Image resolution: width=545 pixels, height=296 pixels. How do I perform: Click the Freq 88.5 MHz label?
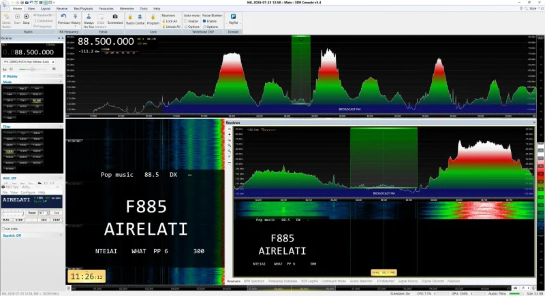(384, 272)
